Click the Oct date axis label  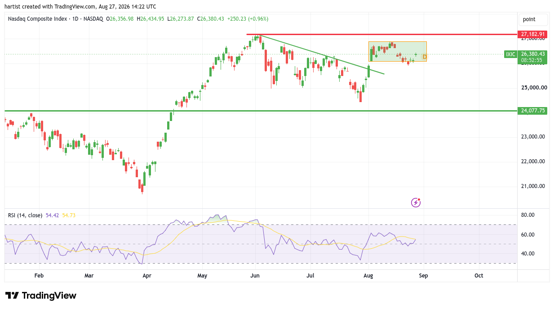tap(479, 276)
